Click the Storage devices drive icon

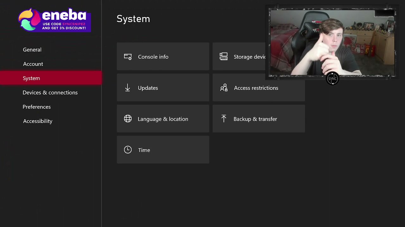[x=224, y=56]
